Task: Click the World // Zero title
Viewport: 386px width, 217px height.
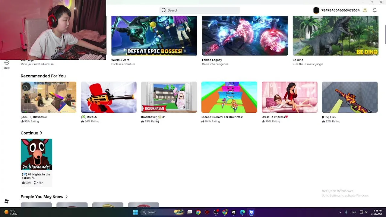Action: coord(120,60)
